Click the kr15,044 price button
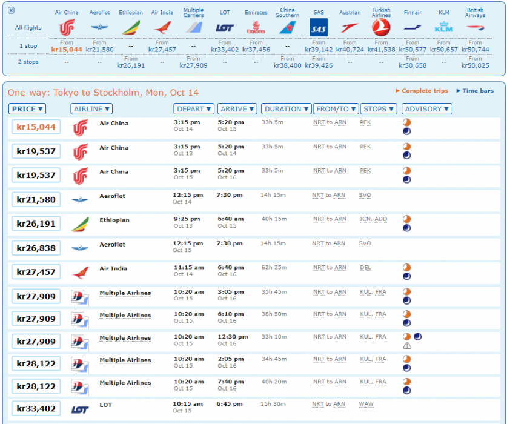The width and height of the screenshot is (507, 424). 36,127
